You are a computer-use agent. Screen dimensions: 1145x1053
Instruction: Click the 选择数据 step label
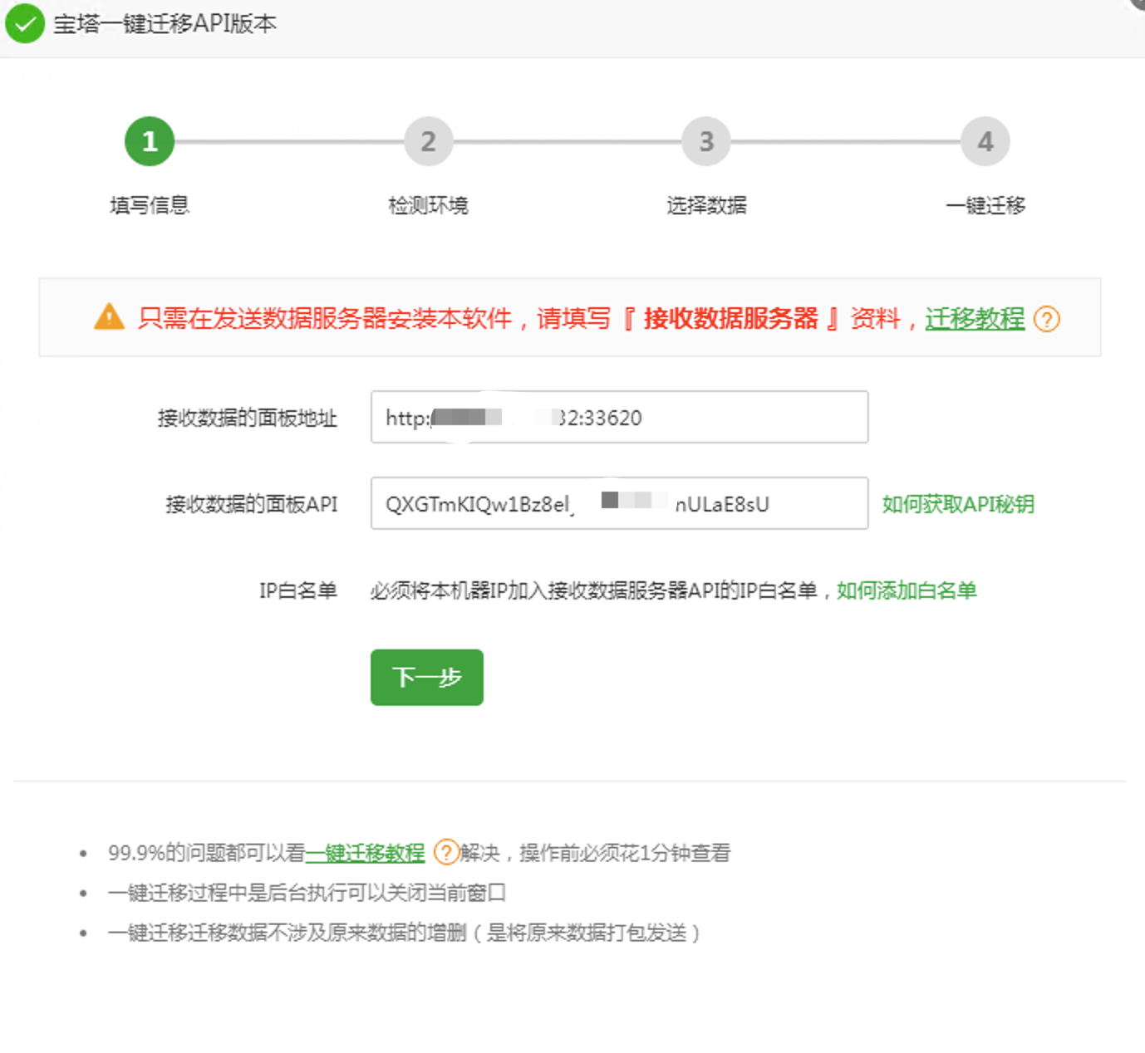(706, 205)
